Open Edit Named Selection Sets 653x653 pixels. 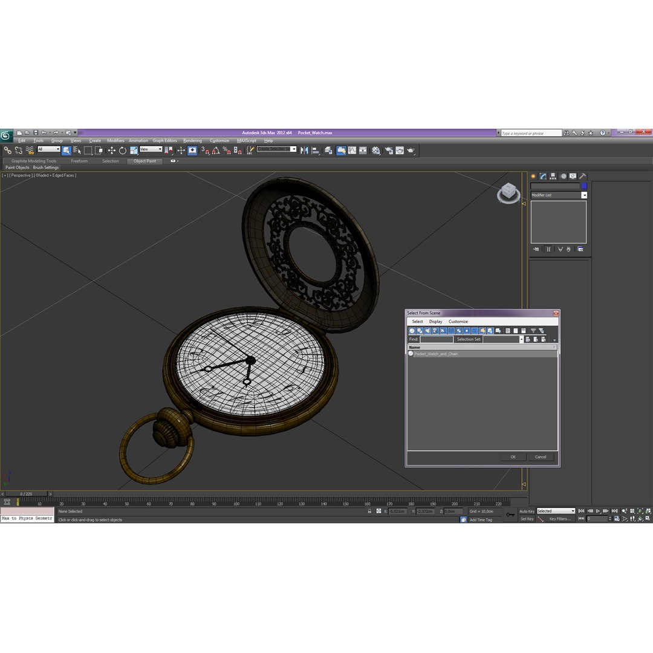pos(250,151)
